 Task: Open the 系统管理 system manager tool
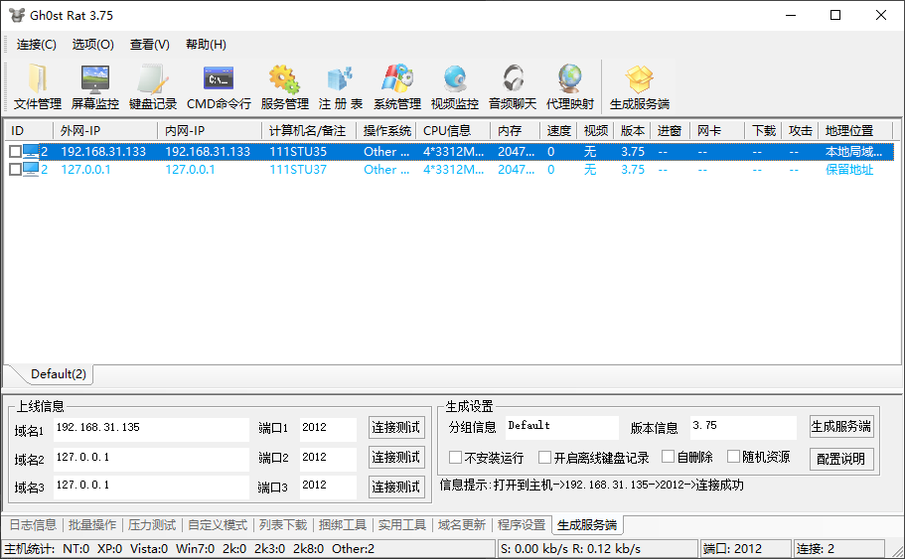(397, 87)
